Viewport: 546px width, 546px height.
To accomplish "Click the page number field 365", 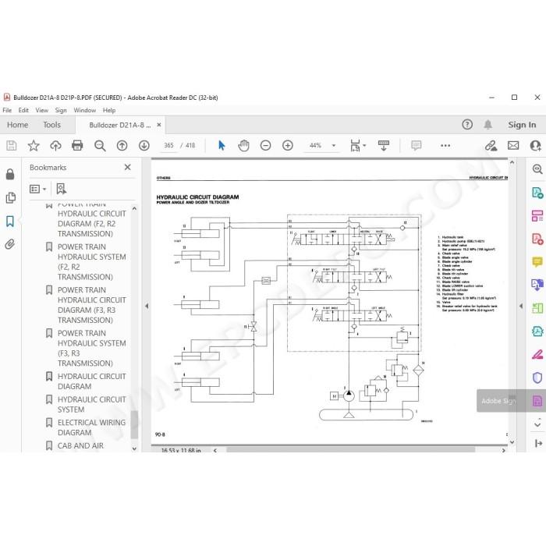I will click(x=168, y=145).
